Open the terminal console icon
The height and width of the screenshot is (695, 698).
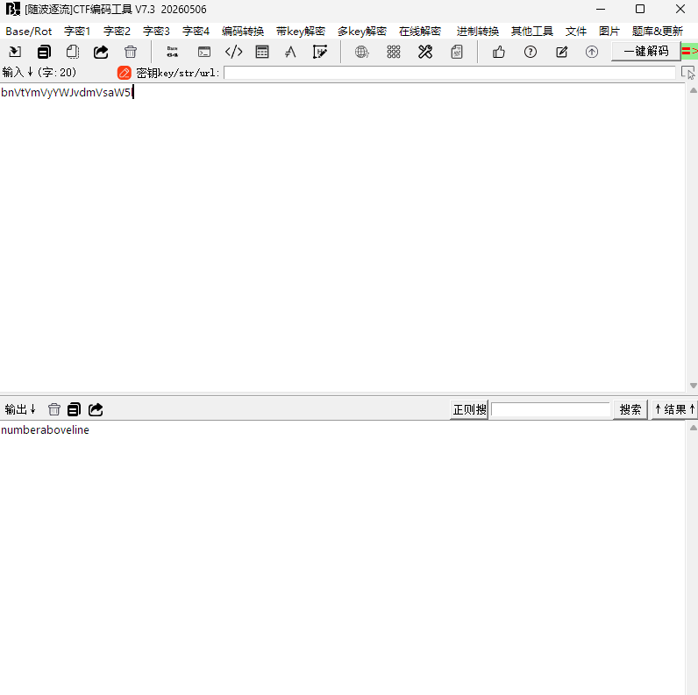204,52
